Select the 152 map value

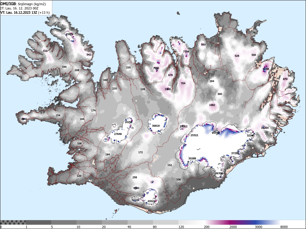tap(170, 165)
